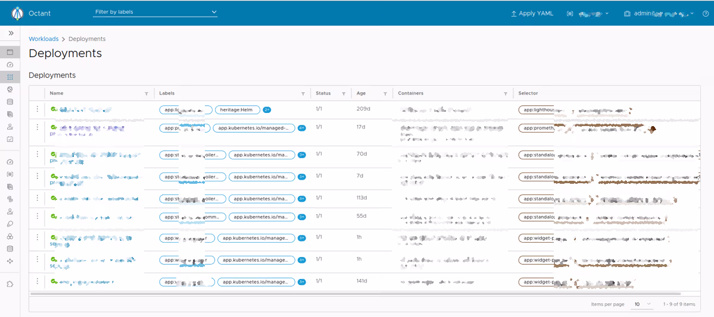The width and height of the screenshot is (714, 317).
Task: Click the heritage:Helm label tag
Action: point(238,109)
